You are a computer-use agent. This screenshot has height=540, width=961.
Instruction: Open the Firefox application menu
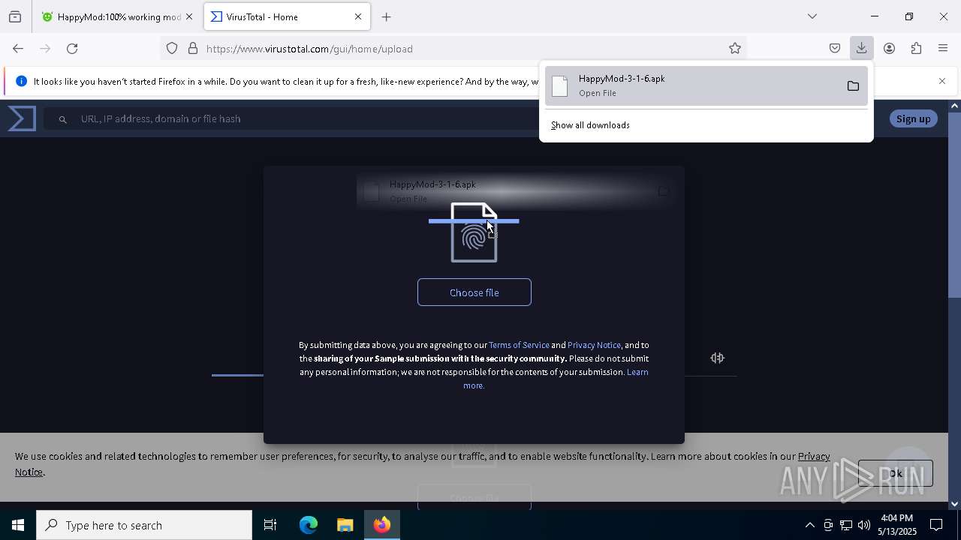coord(943,49)
